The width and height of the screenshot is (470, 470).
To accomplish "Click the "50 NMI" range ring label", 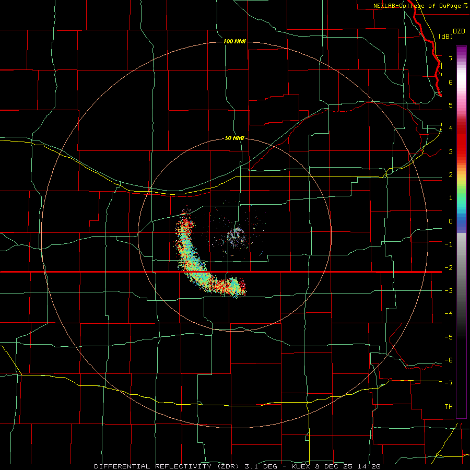I will (x=234, y=138).
